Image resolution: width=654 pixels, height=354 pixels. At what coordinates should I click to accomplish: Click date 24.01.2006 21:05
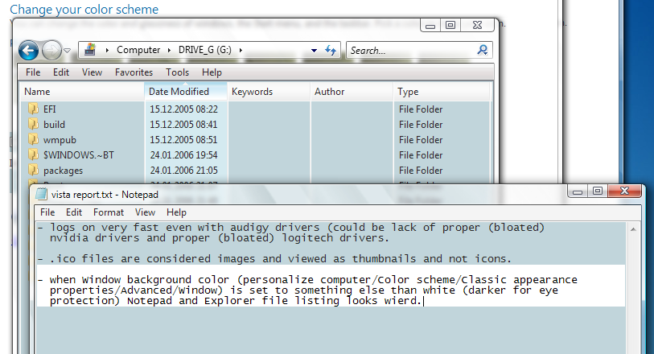[184, 170]
